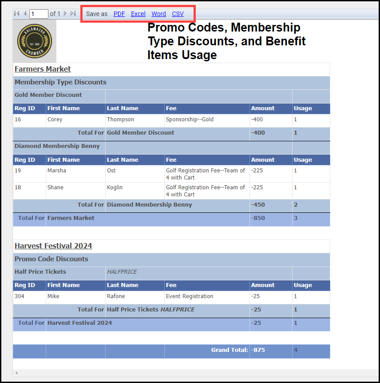This screenshot has height=383, width=380.
Task: Go to first page of report
Action: coord(17,14)
